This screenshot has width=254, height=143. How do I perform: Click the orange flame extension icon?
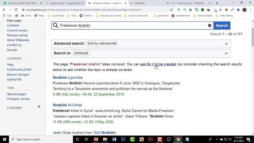pyautogui.click(x=226, y=10)
